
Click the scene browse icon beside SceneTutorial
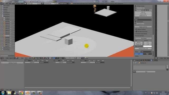pos(43,3)
